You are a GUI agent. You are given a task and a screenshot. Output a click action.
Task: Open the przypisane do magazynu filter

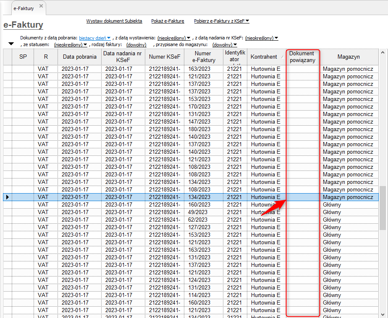coord(225,44)
